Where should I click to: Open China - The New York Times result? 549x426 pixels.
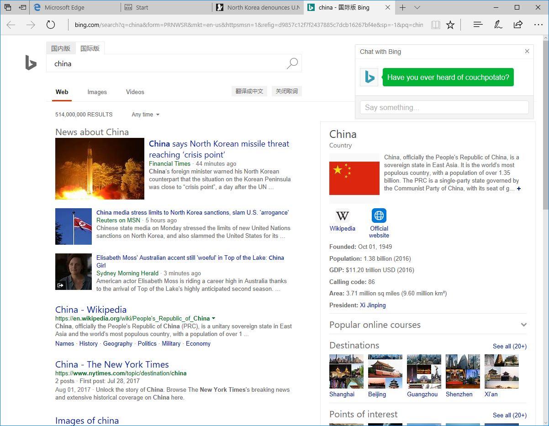112,364
